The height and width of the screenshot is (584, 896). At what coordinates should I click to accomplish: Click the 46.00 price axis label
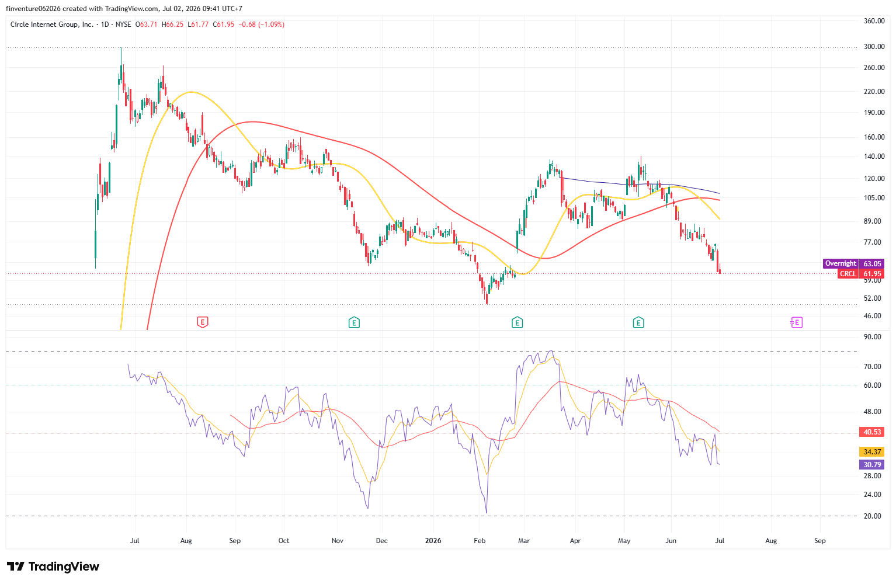click(x=873, y=316)
